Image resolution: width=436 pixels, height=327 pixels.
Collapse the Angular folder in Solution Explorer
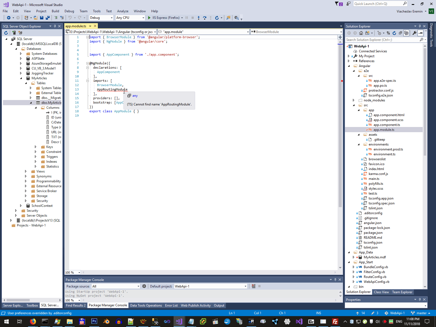click(x=349, y=66)
